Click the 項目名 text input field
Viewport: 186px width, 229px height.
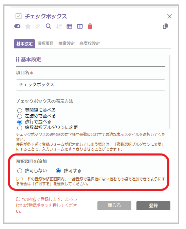coord(90,85)
